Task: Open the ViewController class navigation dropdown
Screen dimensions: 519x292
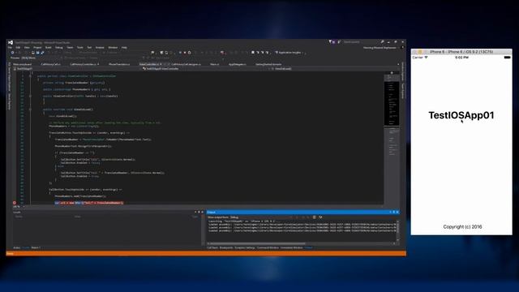Action: pyautogui.click(x=205, y=69)
